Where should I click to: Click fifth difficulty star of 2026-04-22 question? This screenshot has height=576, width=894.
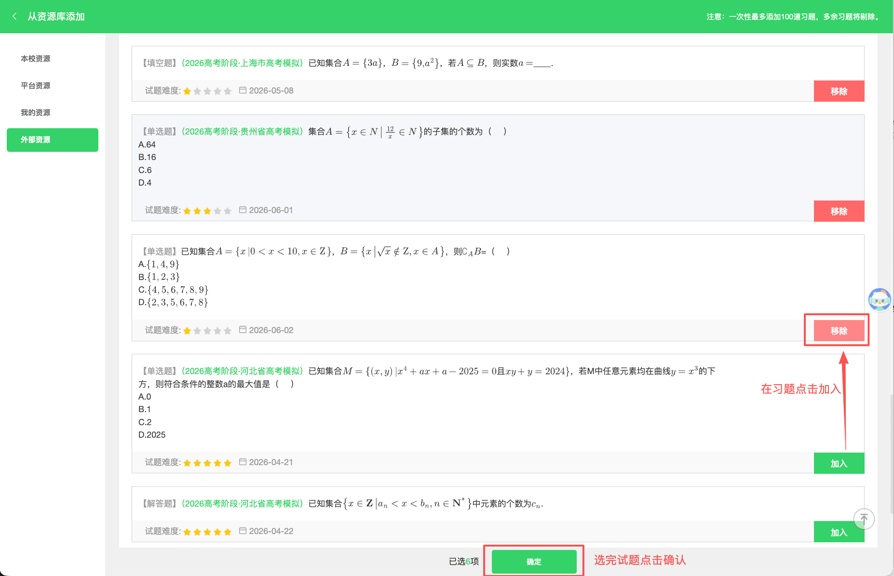click(x=228, y=532)
